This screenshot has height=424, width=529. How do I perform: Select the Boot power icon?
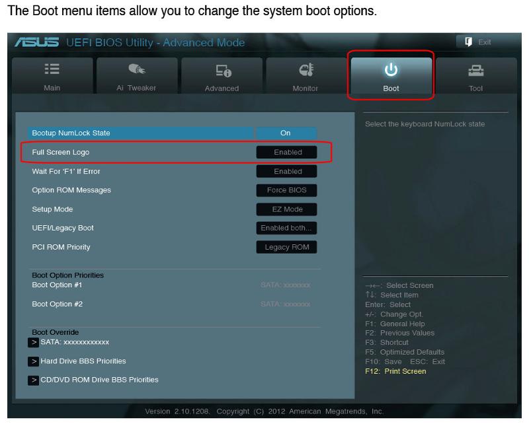click(x=390, y=70)
